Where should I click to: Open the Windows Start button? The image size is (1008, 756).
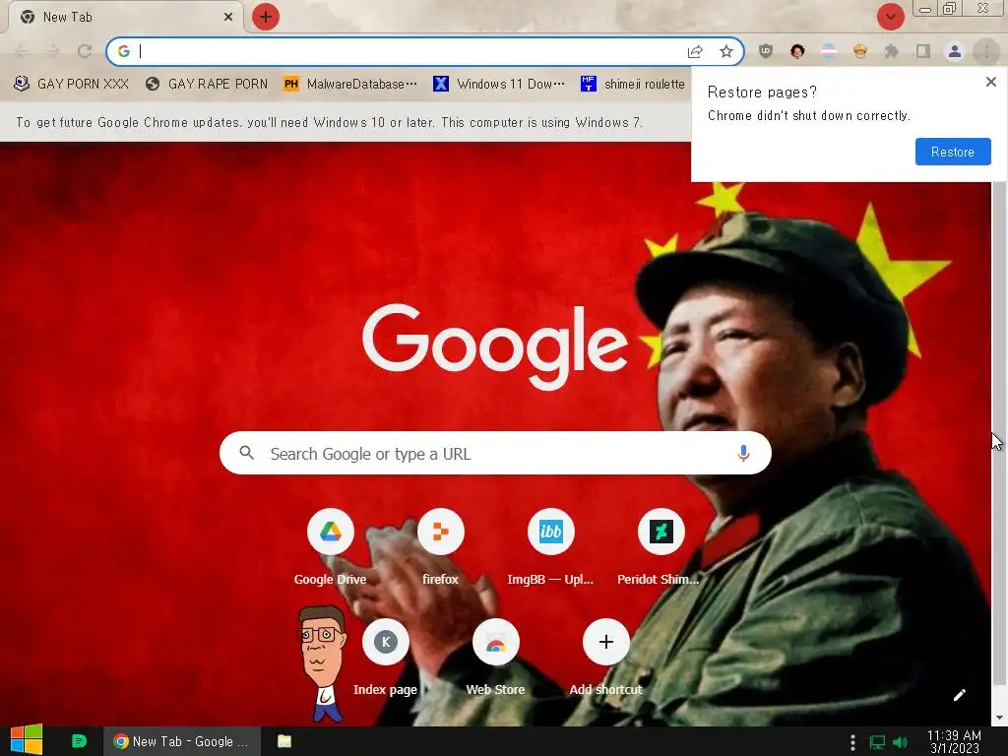tap(27, 740)
